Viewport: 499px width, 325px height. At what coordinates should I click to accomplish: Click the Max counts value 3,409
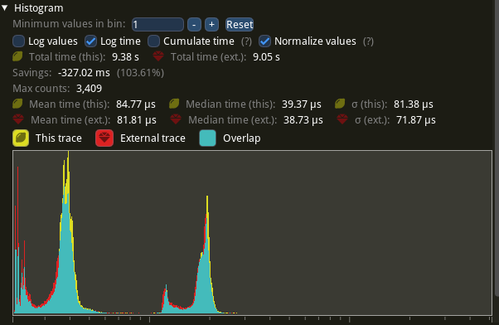pyautogui.click(x=90, y=89)
